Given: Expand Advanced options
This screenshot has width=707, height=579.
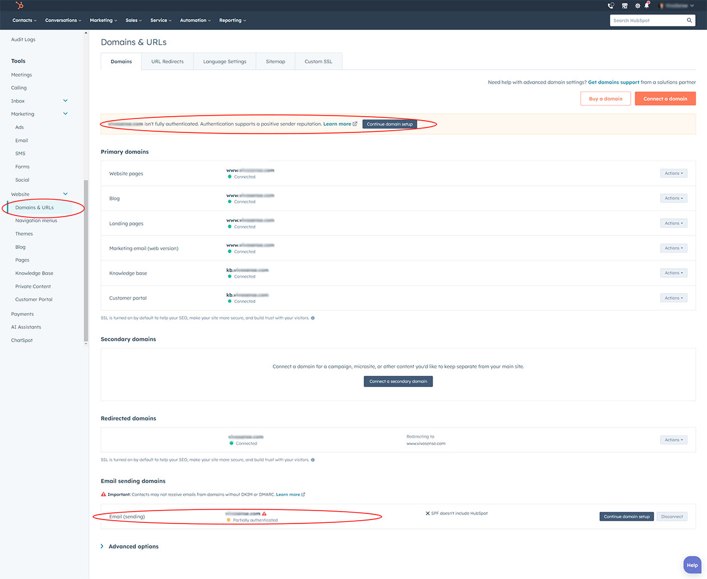Looking at the screenshot, I should (x=130, y=546).
